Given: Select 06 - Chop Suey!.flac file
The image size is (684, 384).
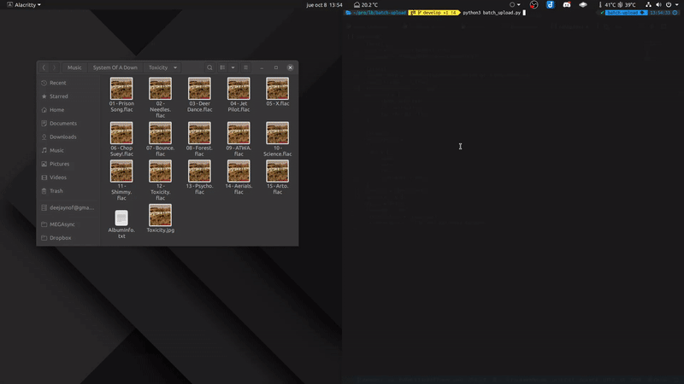Looking at the screenshot, I should pyautogui.click(x=121, y=139).
